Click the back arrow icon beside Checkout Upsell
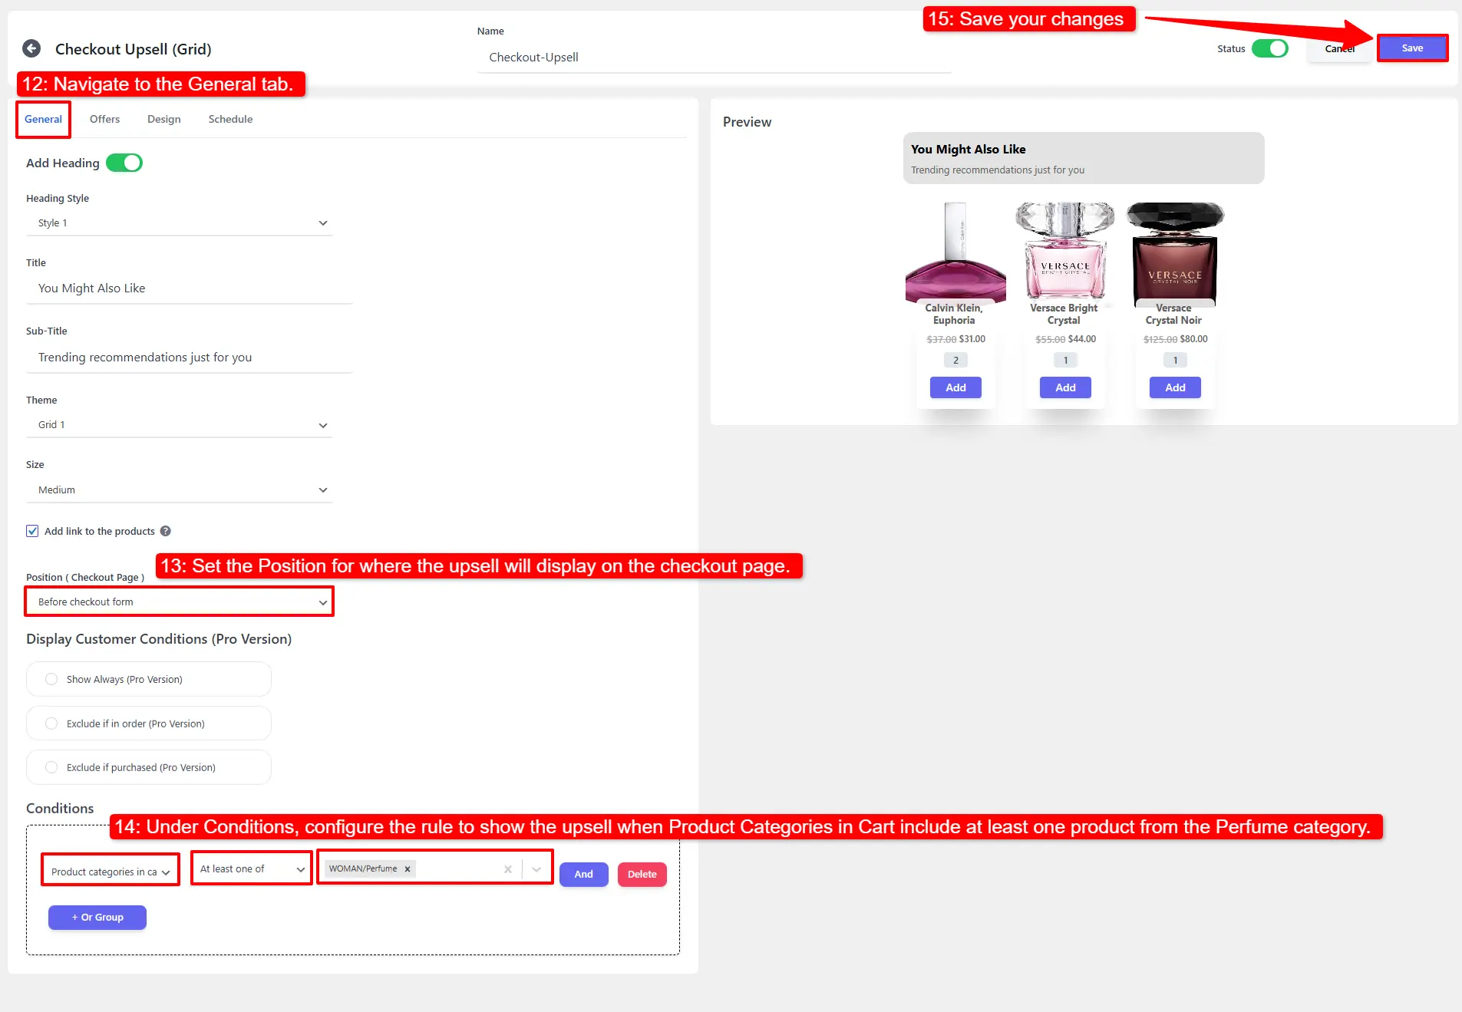This screenshot has width=1462, height=1012. click(31, 49)
